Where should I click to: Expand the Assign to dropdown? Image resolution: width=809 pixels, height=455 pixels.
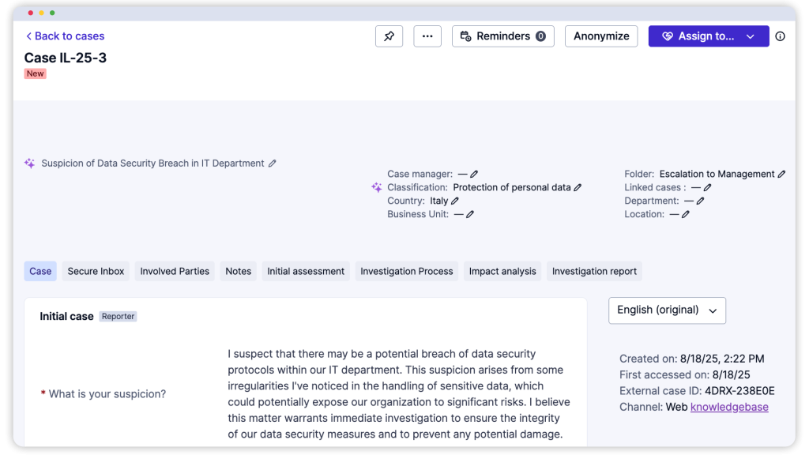point(751,36)
